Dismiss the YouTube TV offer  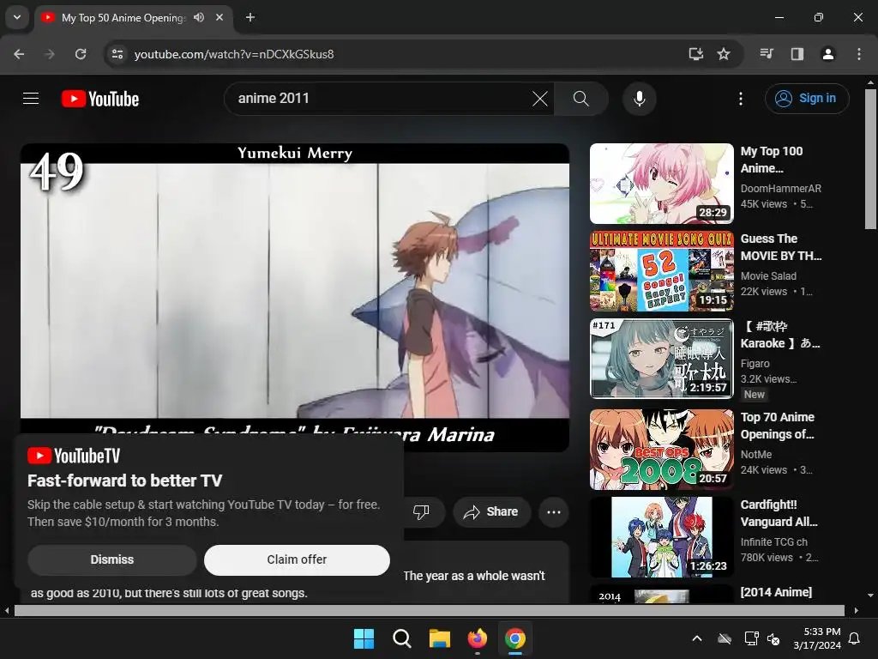click(112, 559)
